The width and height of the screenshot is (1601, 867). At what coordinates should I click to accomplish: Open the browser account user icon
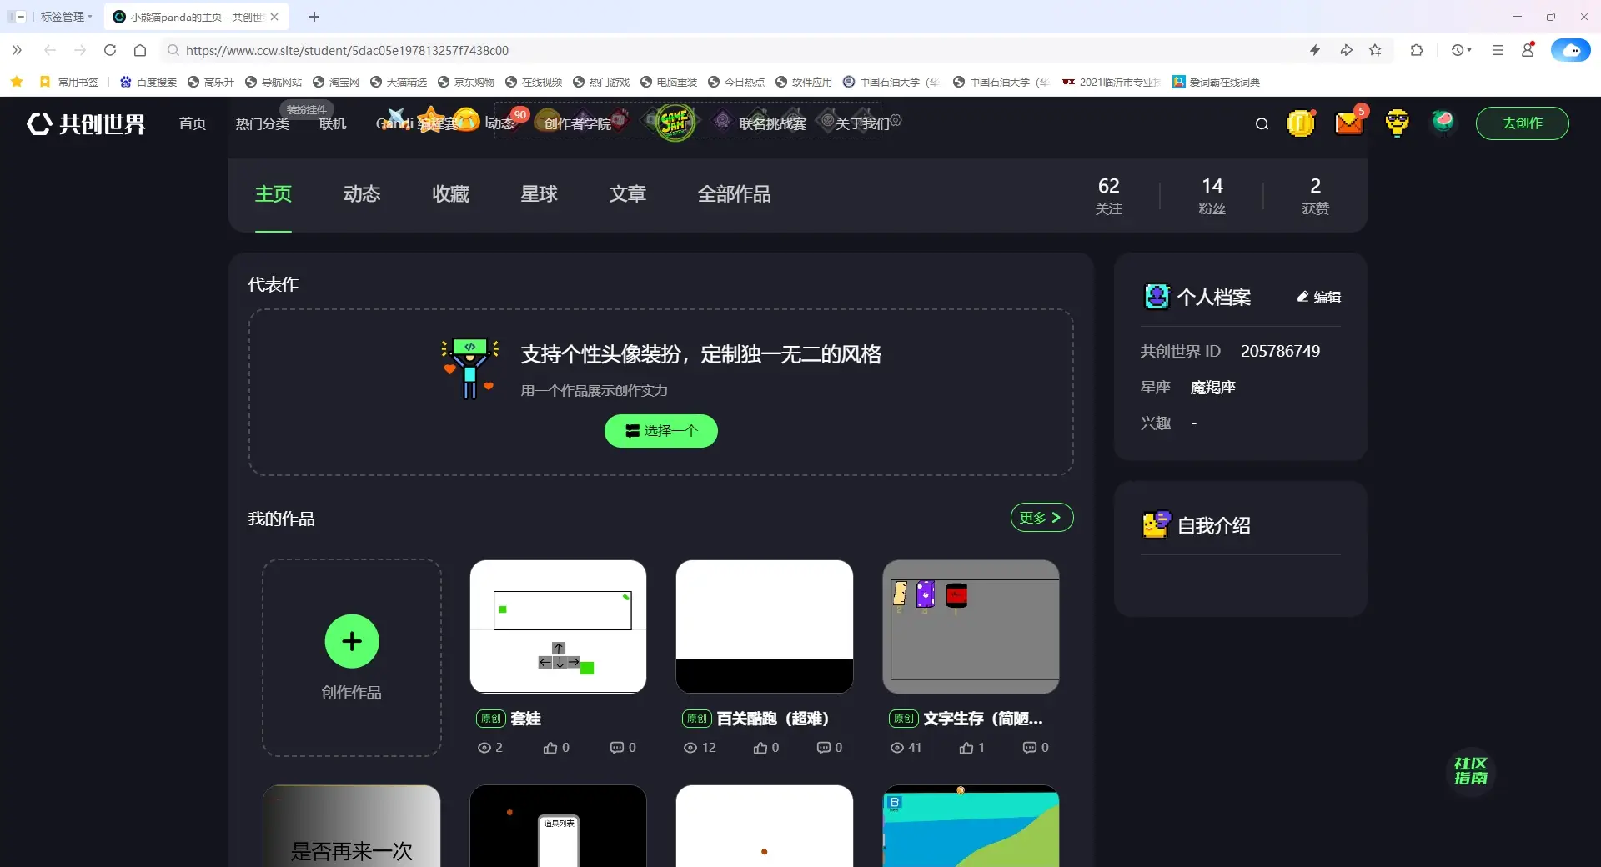[1528, 50]
